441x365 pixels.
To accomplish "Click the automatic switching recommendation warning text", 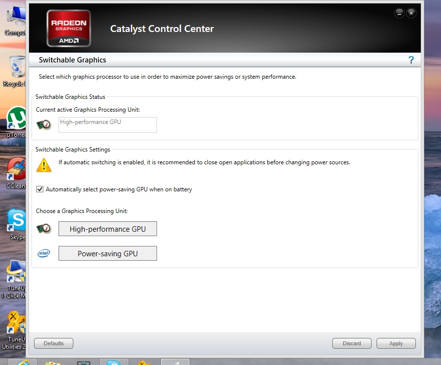I will click(x=204, y=162).
